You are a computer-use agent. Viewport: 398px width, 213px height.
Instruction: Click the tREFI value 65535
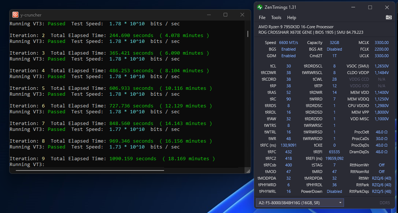coord(334,152)
